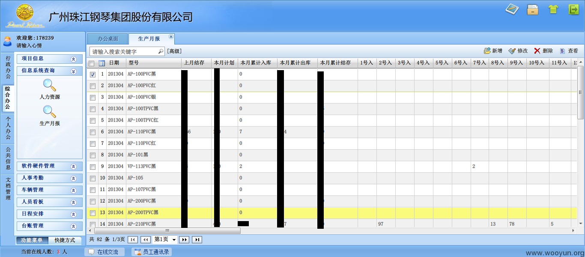Click 新增 to add a record

pos(493,51)
